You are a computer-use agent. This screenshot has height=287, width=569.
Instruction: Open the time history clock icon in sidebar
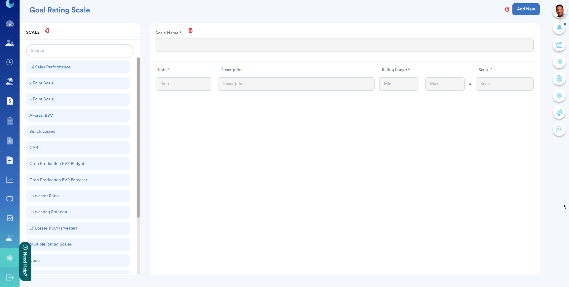pyautogui.click(x=10, y=62)
